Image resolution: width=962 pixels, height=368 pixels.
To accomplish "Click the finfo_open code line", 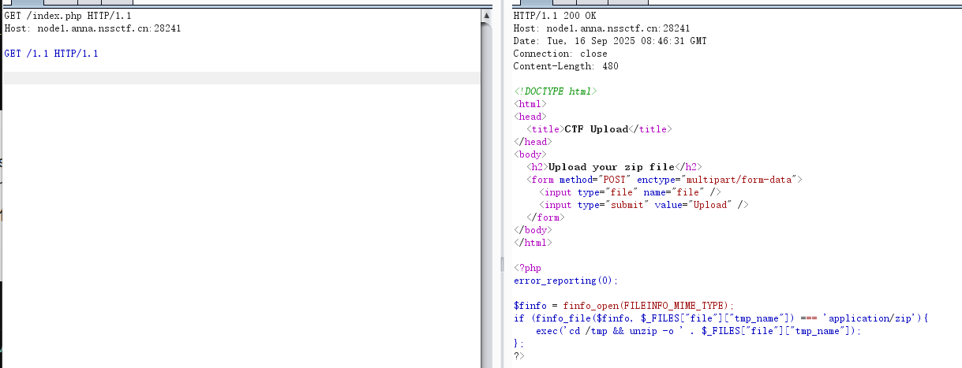I will click(x=623, y=306).
